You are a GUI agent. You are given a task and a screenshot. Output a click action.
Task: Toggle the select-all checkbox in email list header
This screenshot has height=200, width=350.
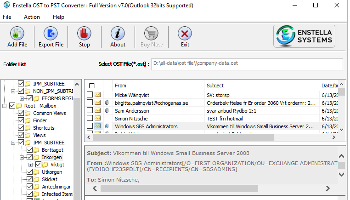[x=92, y=86]
